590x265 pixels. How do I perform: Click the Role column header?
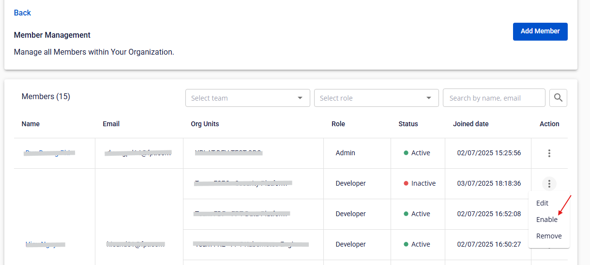(x=338, y=124)
